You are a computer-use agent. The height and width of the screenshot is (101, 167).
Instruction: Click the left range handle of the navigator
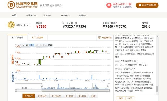(42, 86)
